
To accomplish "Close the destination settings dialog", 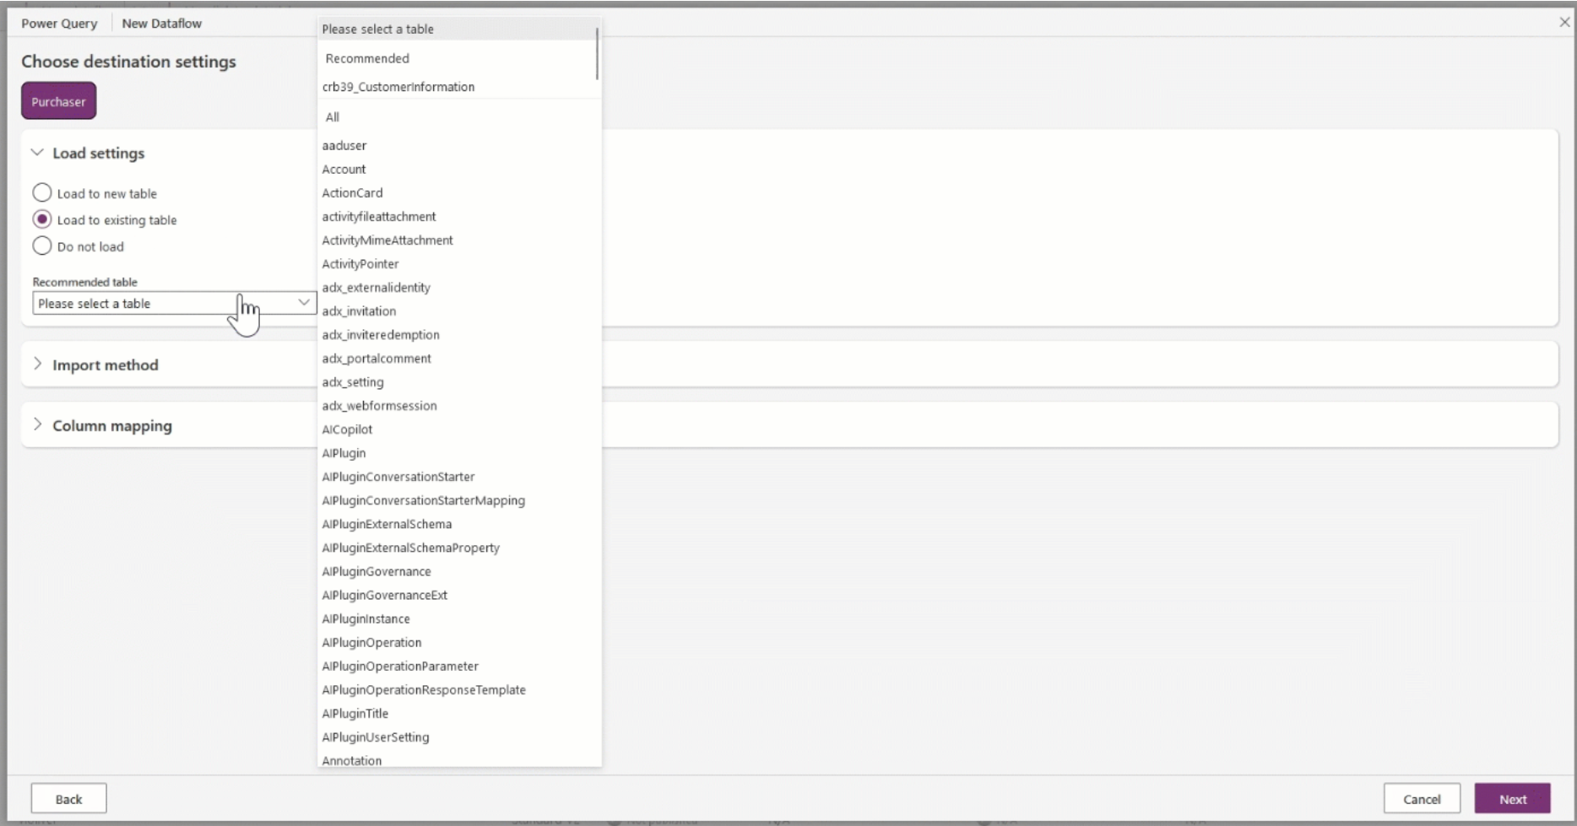I will coord(1565,22).
